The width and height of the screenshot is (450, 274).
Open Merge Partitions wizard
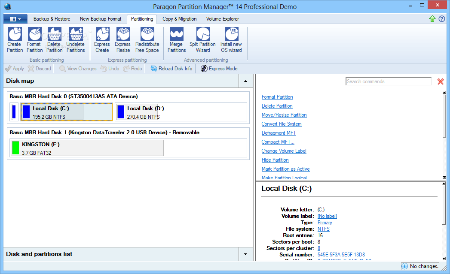177,40
